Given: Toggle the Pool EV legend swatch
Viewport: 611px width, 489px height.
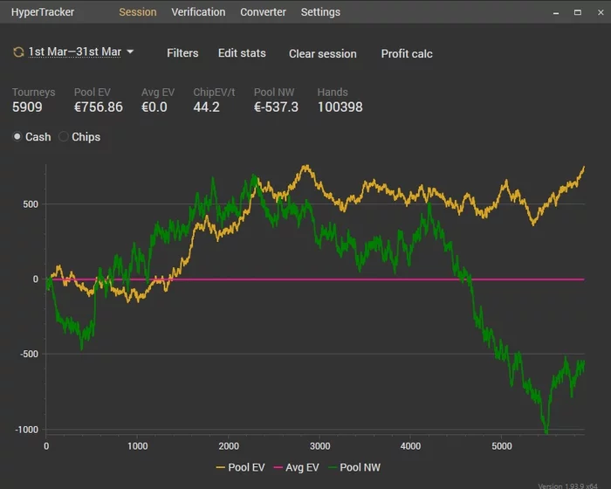Looking at the screenshot, I should pyautogui.click(x=221, y=468).
